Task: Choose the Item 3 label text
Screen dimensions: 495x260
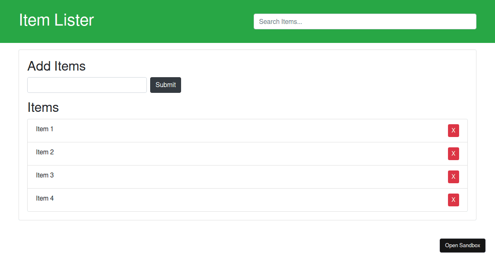Action: (45, 175)
